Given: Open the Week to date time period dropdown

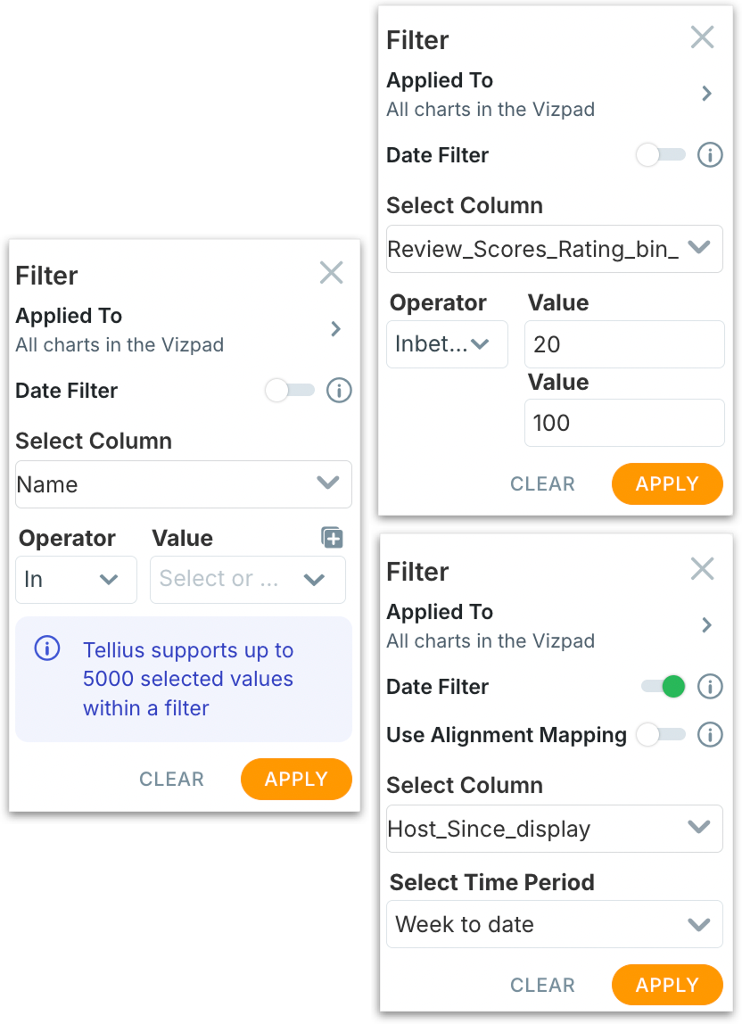Looking at the screenshot, I should pos(554,924).
